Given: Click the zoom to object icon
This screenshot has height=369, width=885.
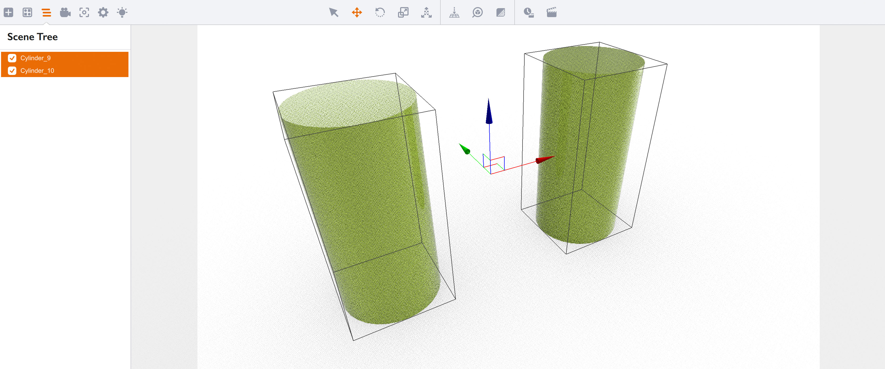Looking at the screenshot, I should 478,13.
